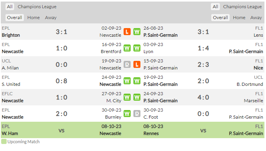The image size is (266, 151).
Task: Click the green W badge for Lyon vs PSG
Action: [x=137, y=48]
